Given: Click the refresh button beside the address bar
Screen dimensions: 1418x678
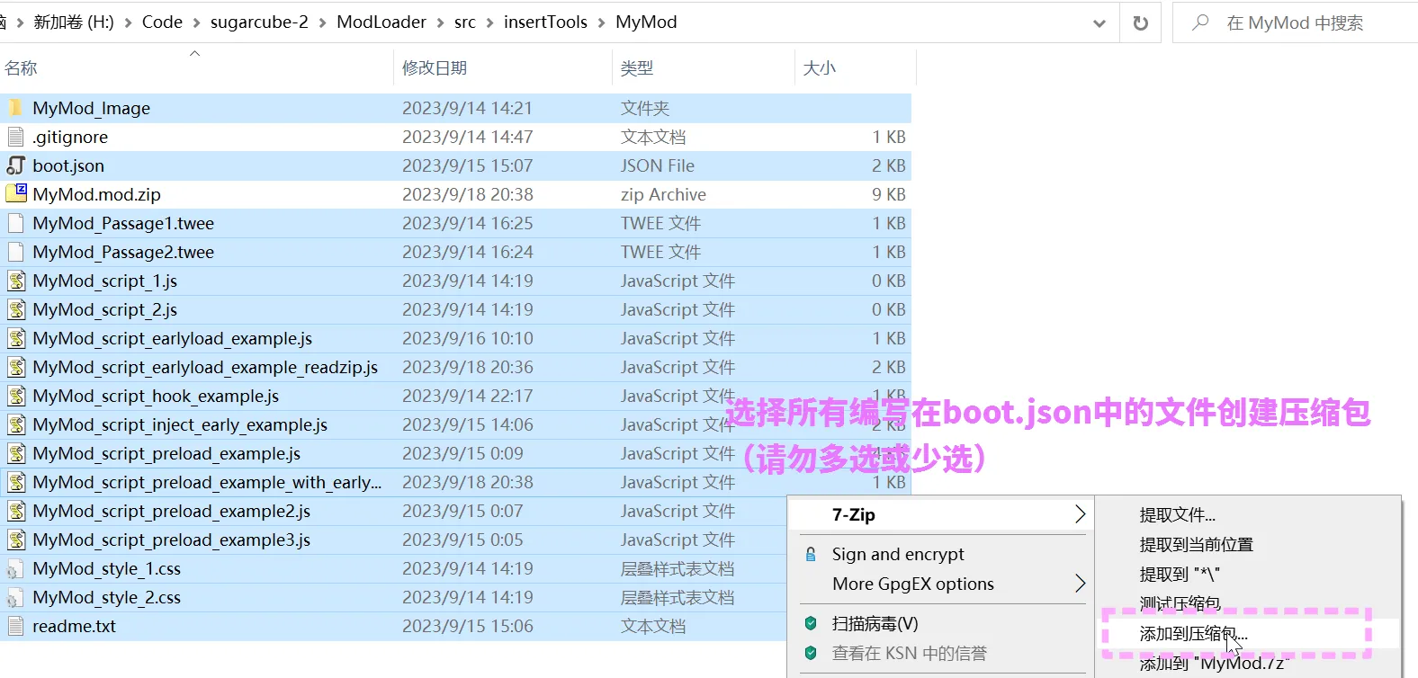Looking at the screenshot, I should pyautogui.click(x=1140, y=23).
